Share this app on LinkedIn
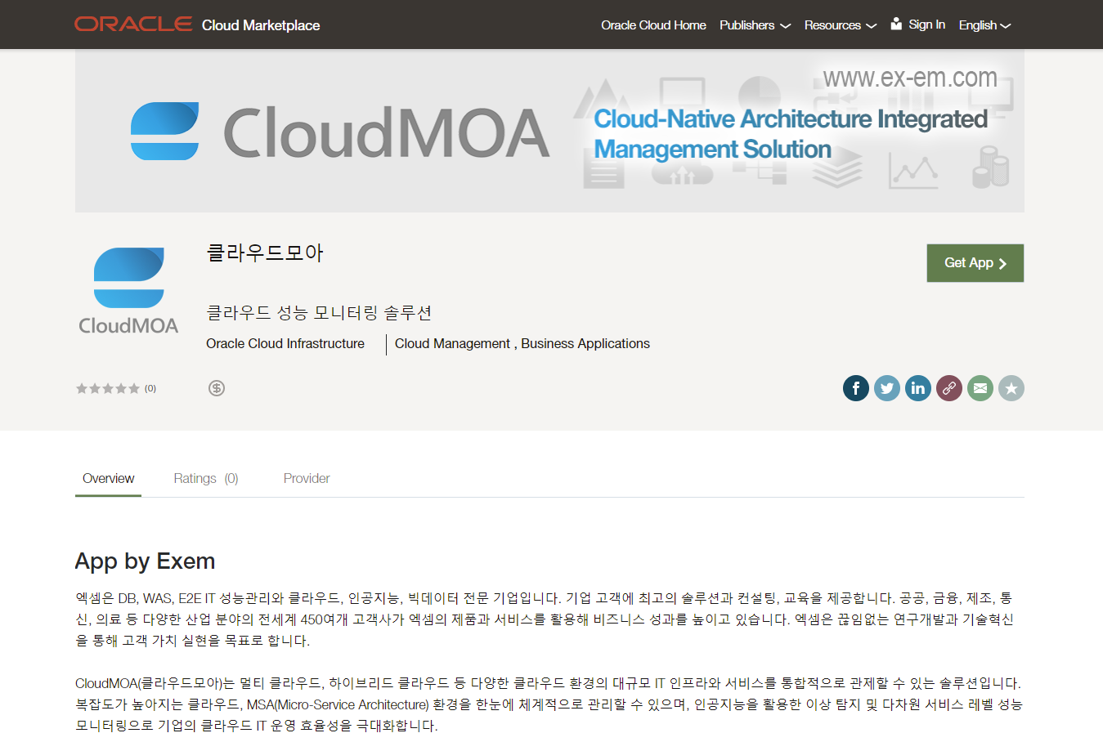This screenshot has width=1103, height=751. pos(918,388)
